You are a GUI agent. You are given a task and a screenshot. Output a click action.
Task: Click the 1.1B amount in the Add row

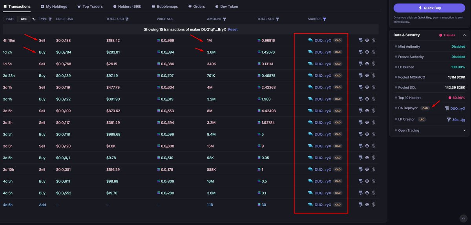tap(211, 205)
